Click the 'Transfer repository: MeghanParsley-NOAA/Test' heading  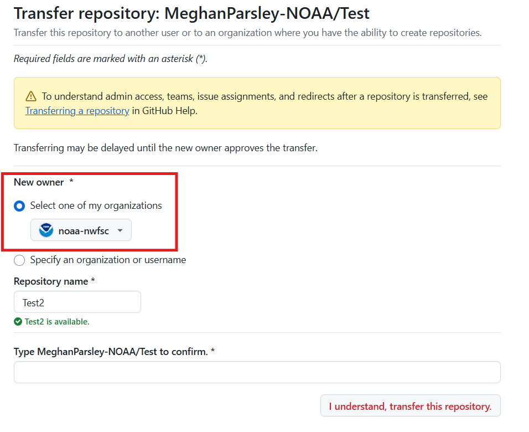point(191,13)
